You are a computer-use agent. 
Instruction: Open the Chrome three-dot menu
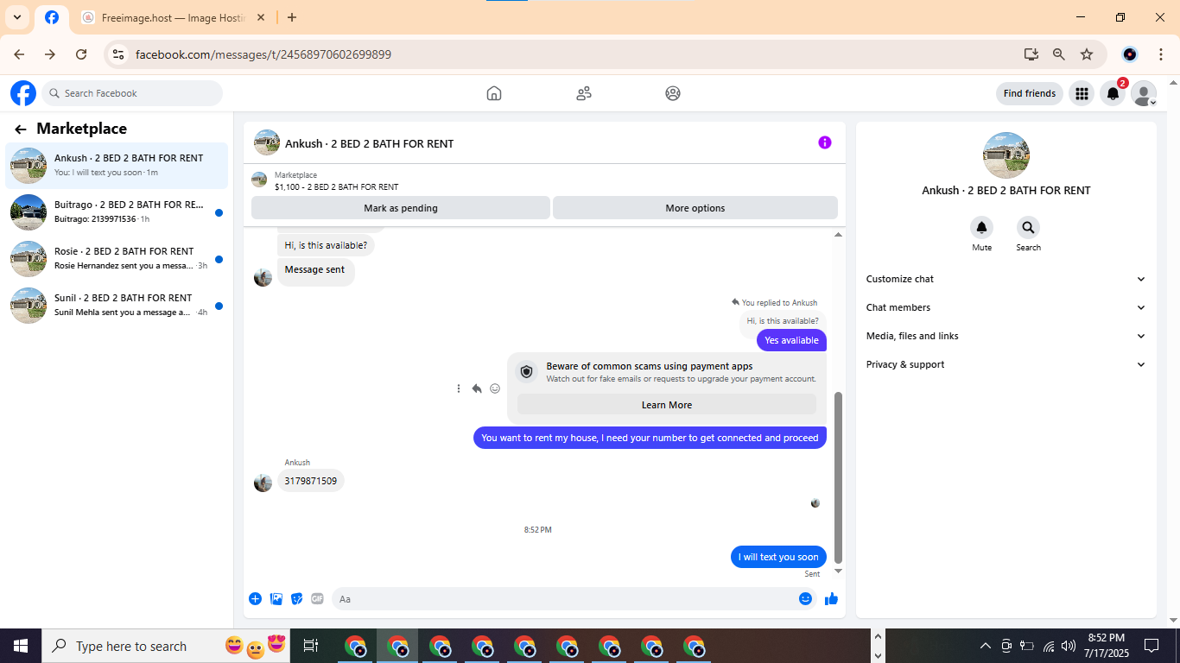pyautogui.click(x=1161, y=54)
